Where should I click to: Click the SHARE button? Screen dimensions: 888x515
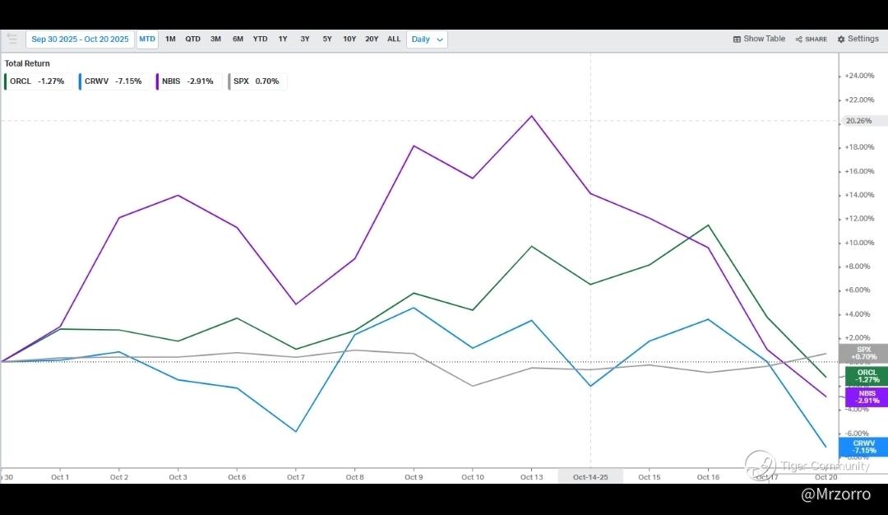click(811, 39)
